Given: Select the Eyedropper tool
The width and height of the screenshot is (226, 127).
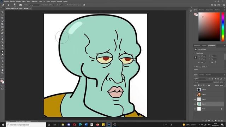Looking at the screenshot, I should click(x=2, y=30).
